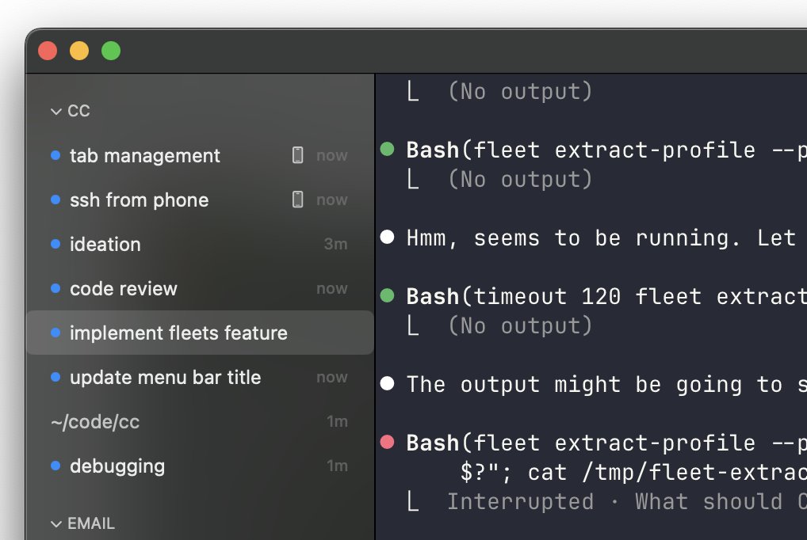Click phone icon on ssh from phone row

click(x=297, y=199)
